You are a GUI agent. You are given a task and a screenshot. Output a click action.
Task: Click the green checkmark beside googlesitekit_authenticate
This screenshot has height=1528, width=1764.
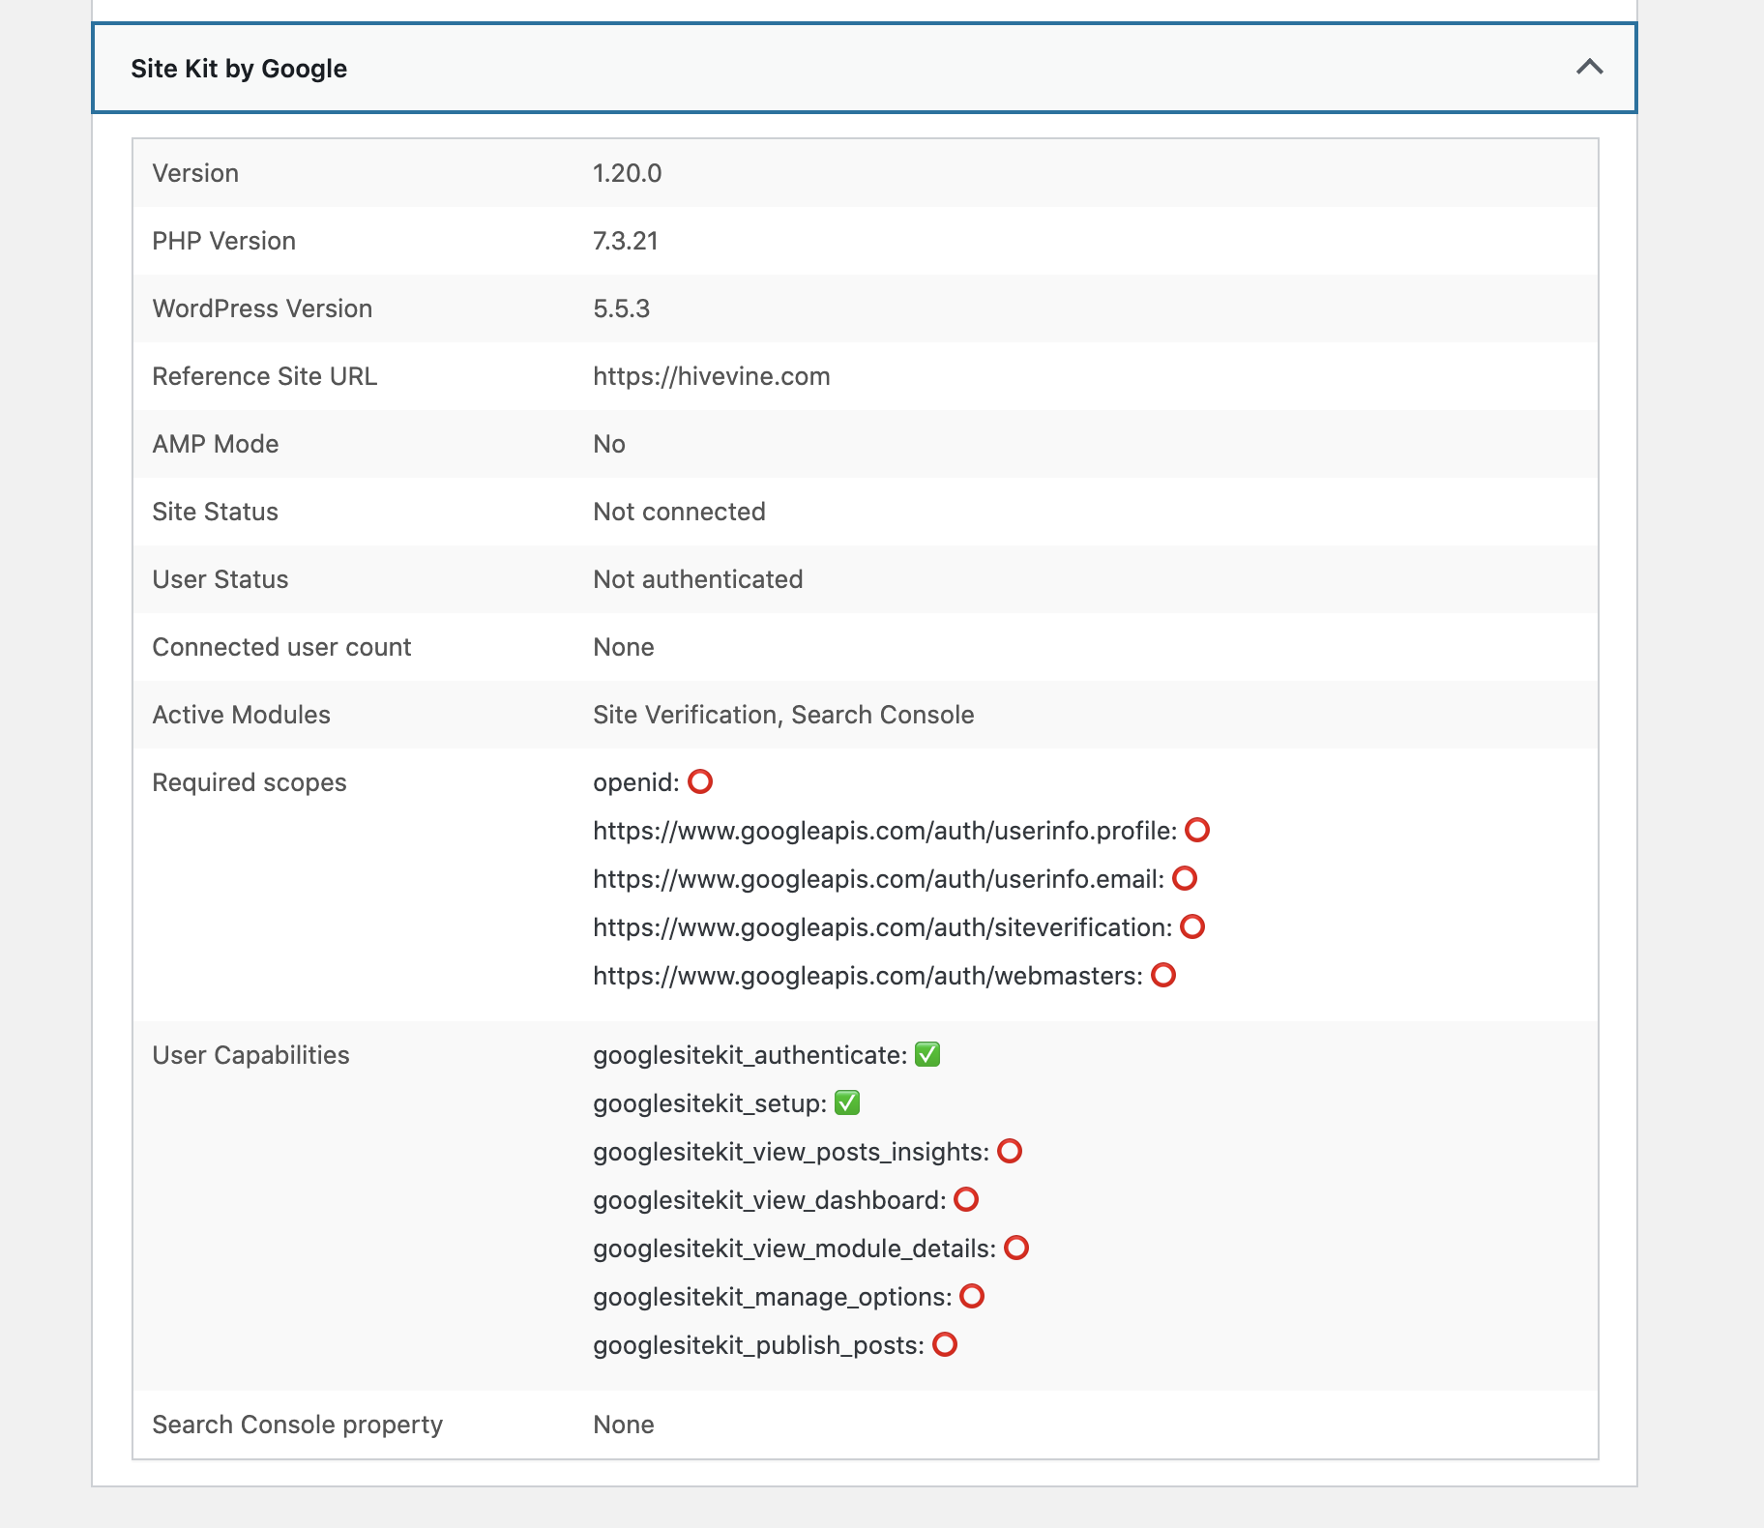926,1054
